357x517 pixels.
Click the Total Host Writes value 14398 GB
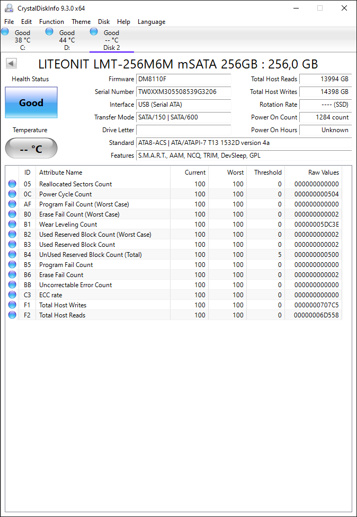[326, 92]
